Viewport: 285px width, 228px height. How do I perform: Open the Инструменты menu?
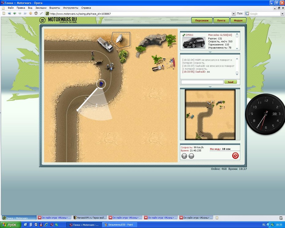coord(70,8)
